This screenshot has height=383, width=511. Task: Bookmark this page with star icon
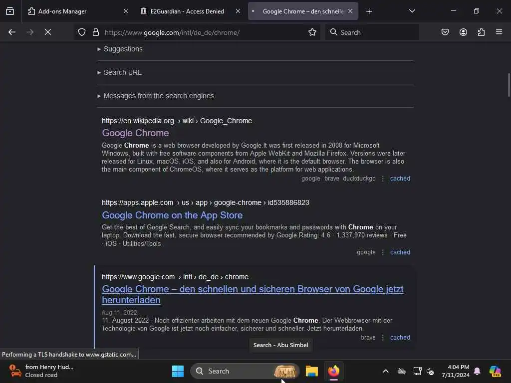[x=312, y=32]
